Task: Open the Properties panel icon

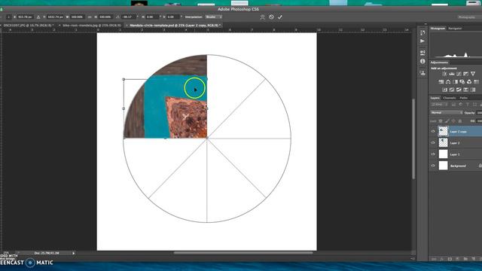Action: [423, 53]
